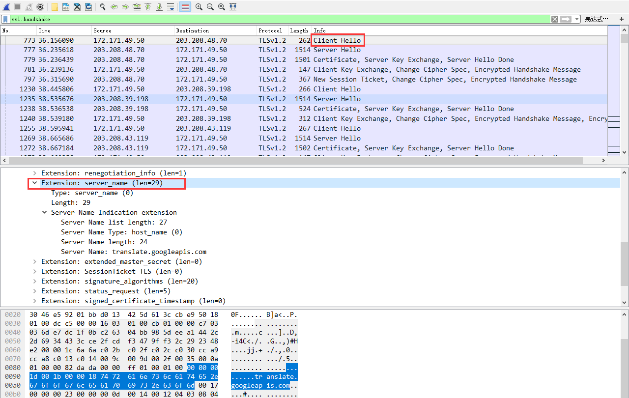Toggle auto-scroll during live capture
This screenshot has height=398, width=629.
point(170,7)
